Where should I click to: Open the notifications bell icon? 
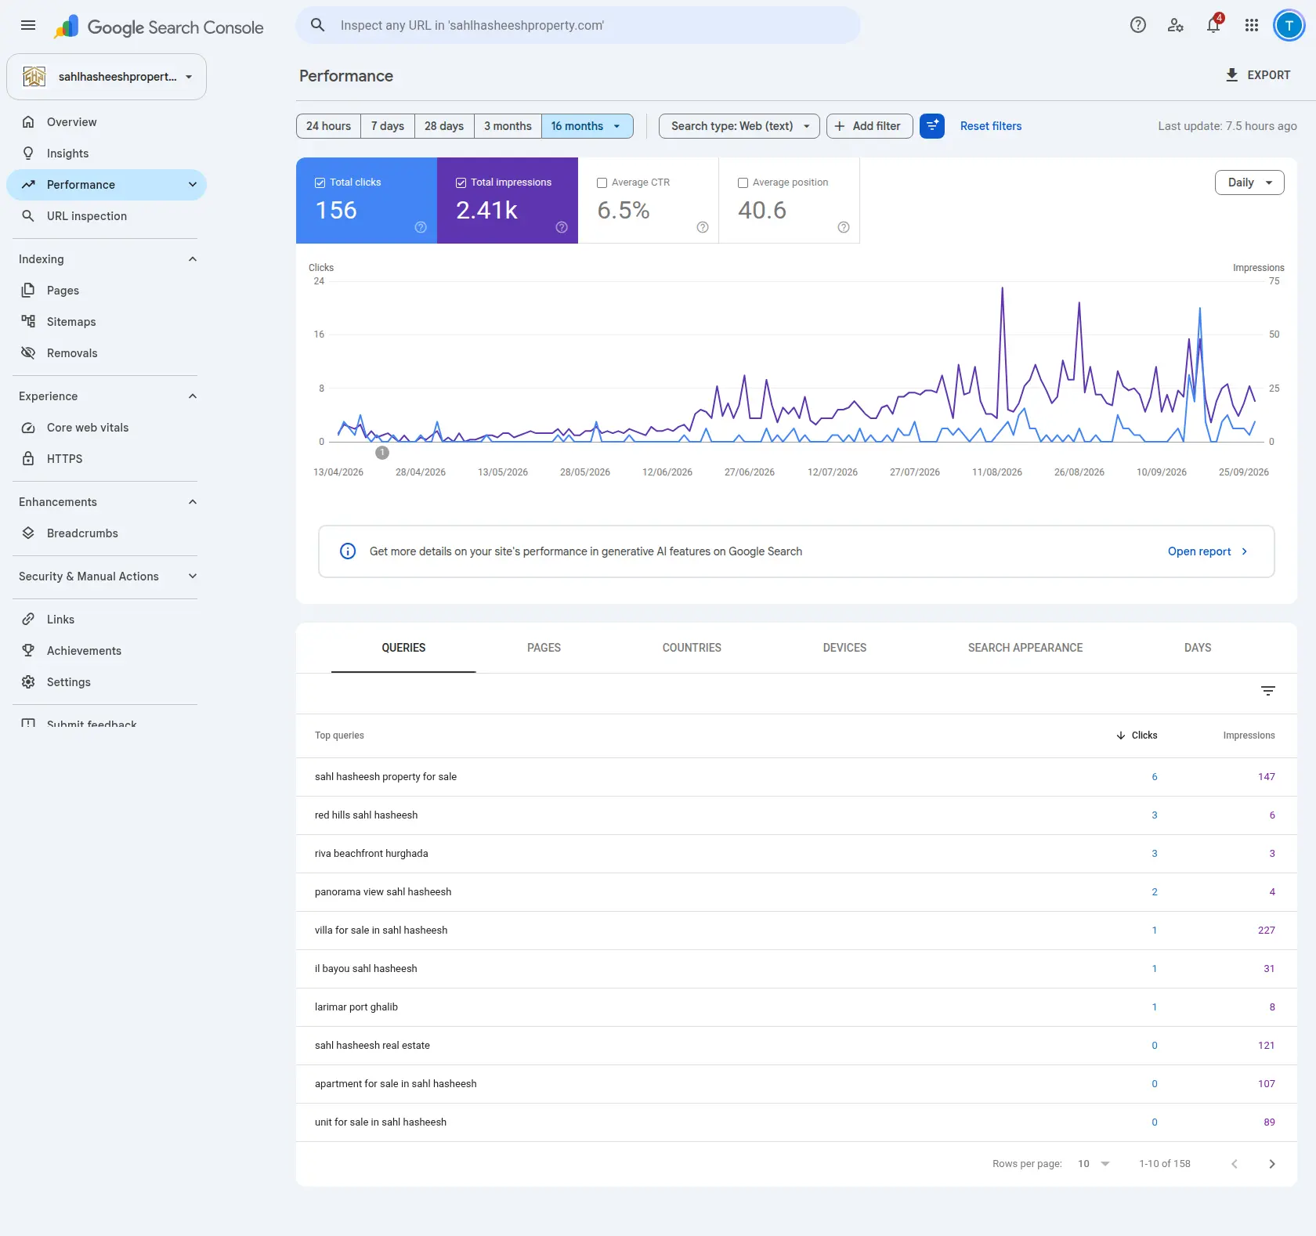click(x=1213, y=25)
